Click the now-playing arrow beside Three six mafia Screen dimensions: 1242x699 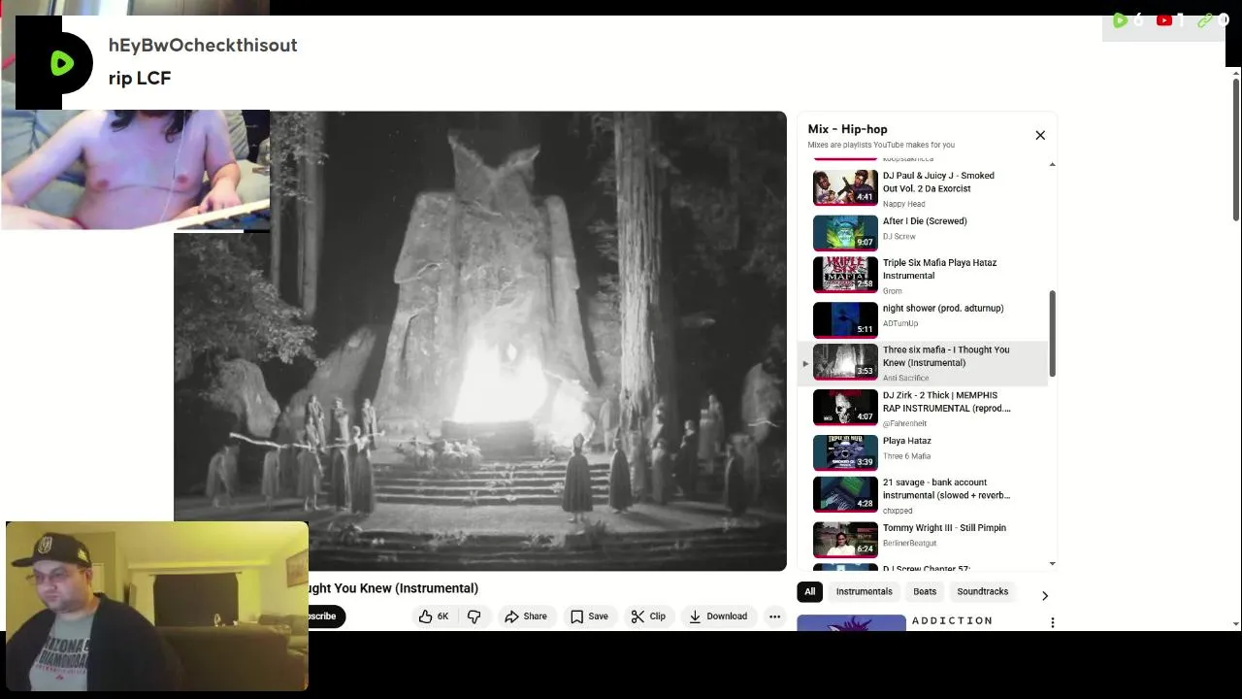pyautogui.click(x=804, y=363)
